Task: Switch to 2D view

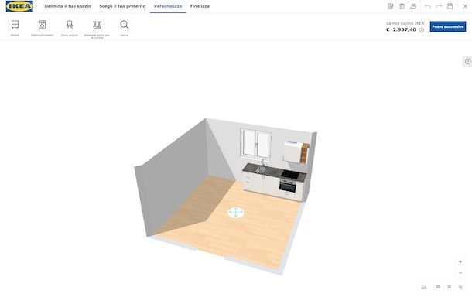Action: click(438, 287)
